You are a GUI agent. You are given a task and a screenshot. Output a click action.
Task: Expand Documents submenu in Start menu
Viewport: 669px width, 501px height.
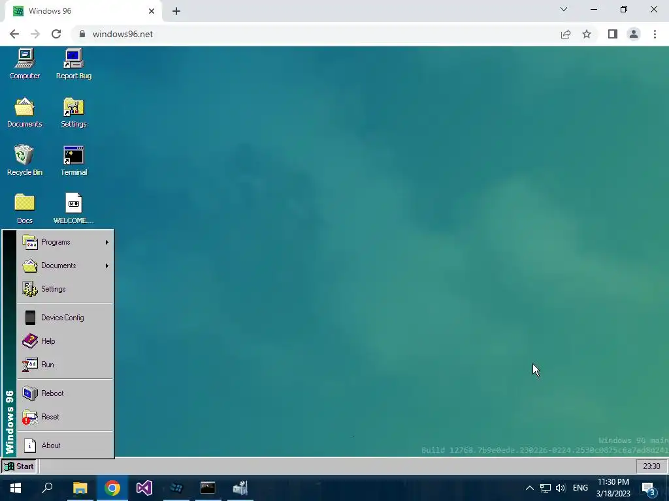pyautogui.click(x=65, y=266)
